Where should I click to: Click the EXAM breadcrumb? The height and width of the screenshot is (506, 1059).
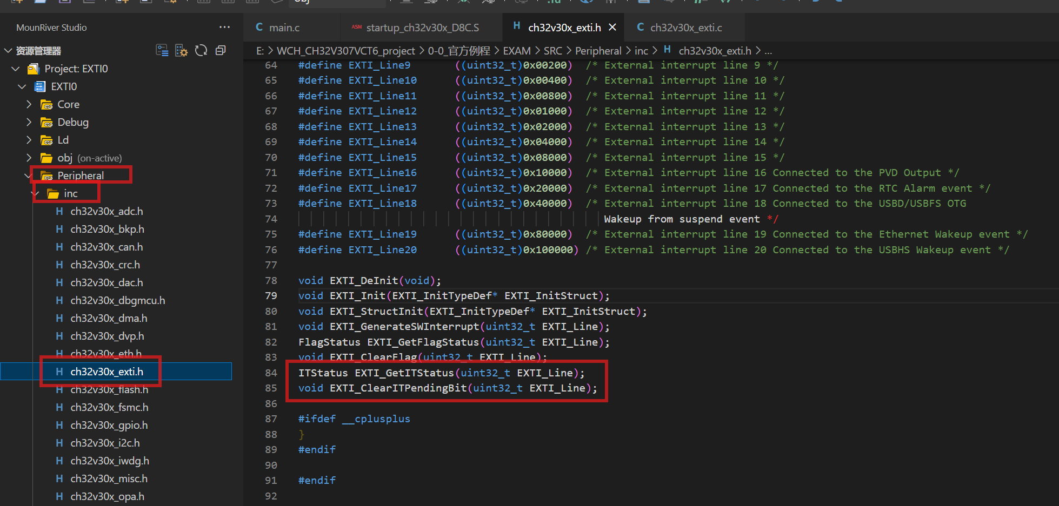tap(517, 50)
